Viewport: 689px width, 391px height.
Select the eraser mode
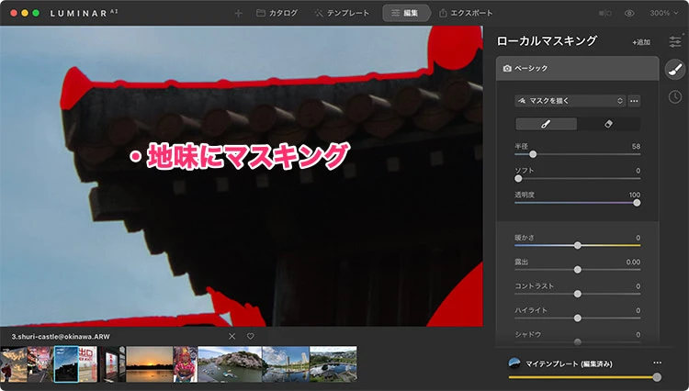[x=608, y=124]
